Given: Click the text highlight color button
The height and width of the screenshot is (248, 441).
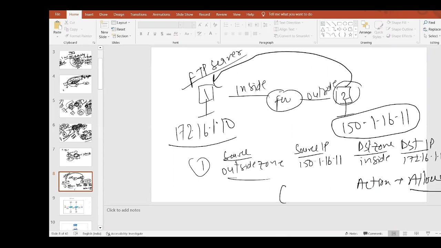Looking at the screenshot, I should (199, 34).
